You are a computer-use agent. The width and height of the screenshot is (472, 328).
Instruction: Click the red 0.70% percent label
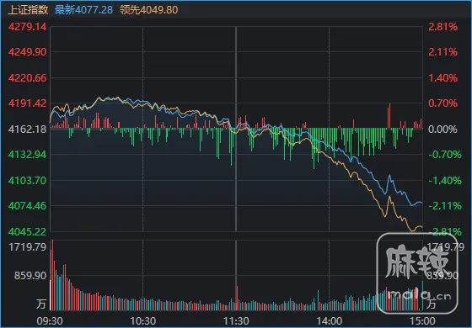tap(442, 103)
